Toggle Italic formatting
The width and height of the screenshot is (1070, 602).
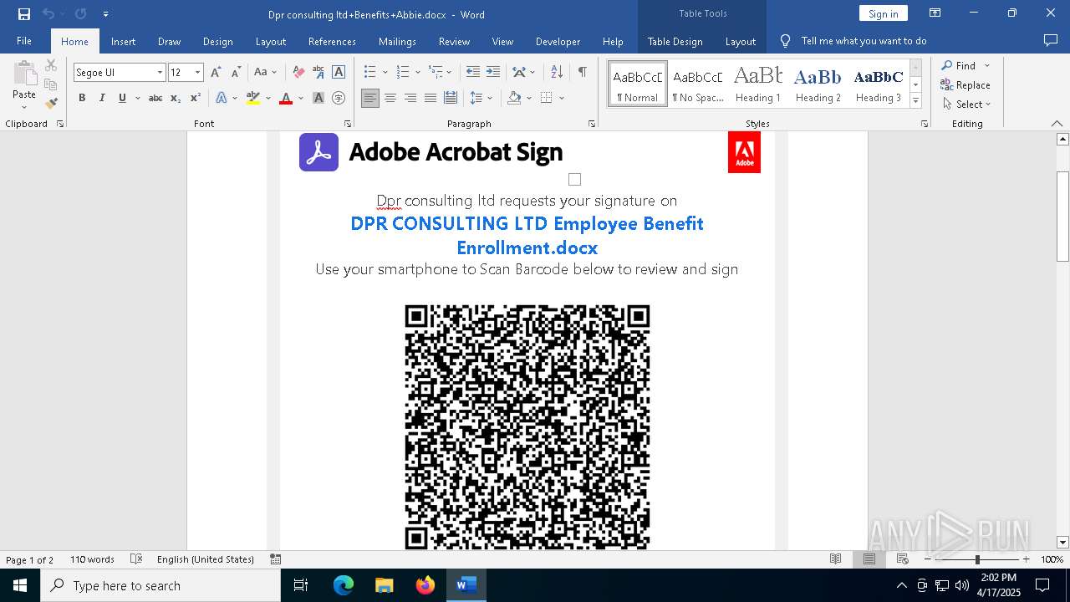(x=102, y=98)
